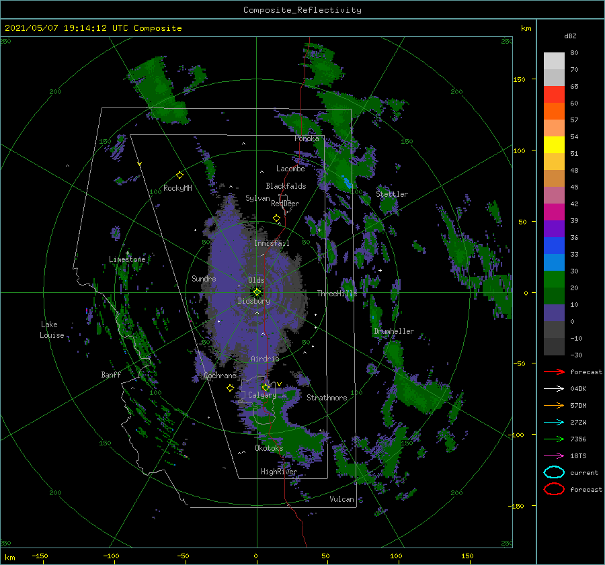The image size is (605, 565).
Task: Click the radar site marker under Olds
Action: (257, 292)
